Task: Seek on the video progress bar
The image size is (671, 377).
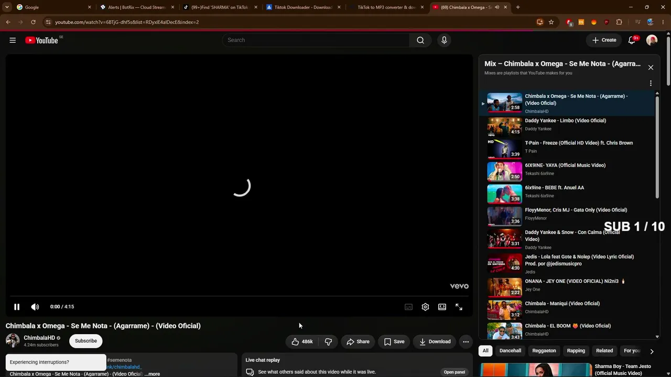Action: pos(239,296)
